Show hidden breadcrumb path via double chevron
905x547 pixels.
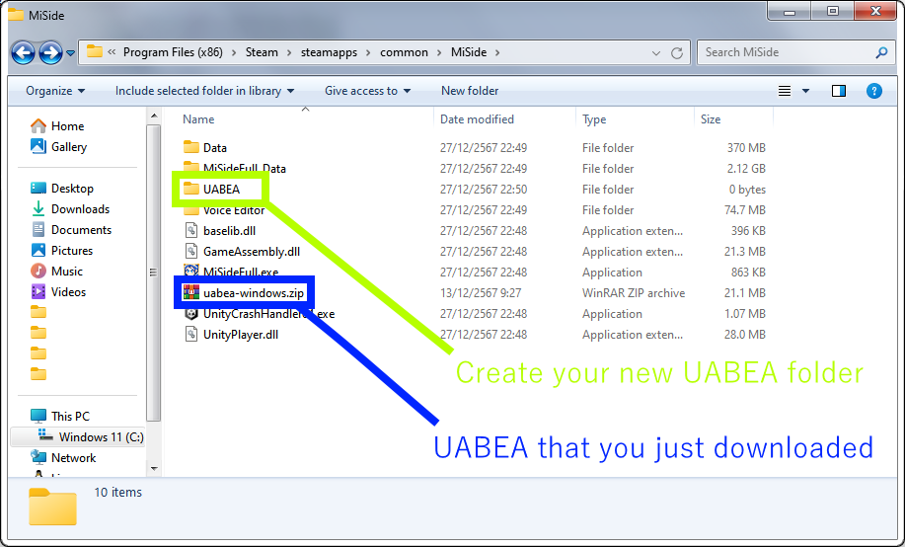112,52
